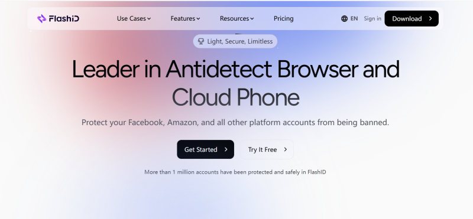Click the Sign in link
The height and width of the screenshot is (219, 473).
(372, 19)
